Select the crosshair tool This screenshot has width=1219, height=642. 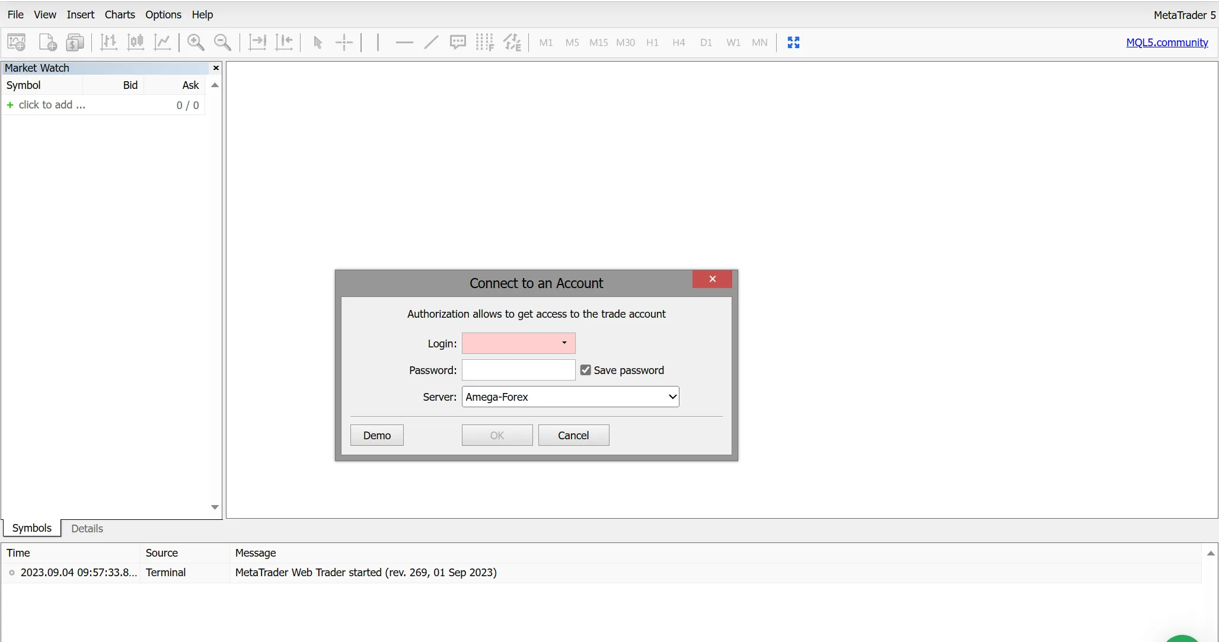(344, 42)
